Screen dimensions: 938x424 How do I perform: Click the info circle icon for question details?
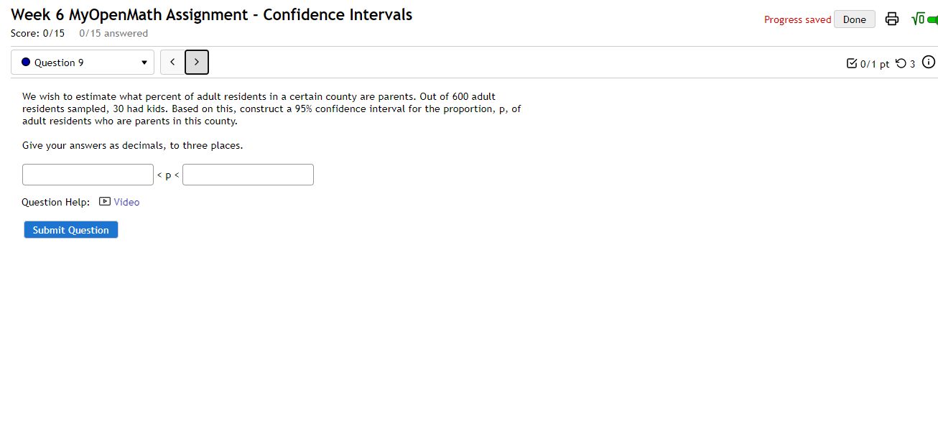(x=929, y=63)
